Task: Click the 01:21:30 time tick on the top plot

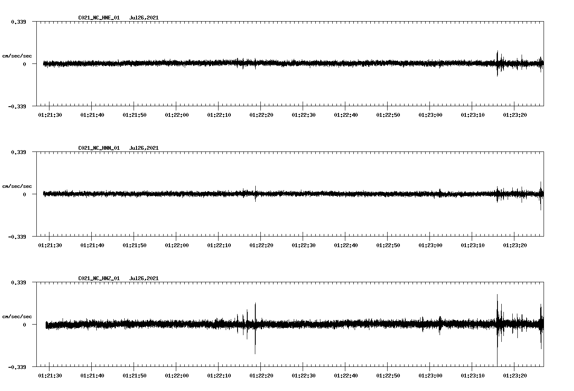Action: coord(49,113)
